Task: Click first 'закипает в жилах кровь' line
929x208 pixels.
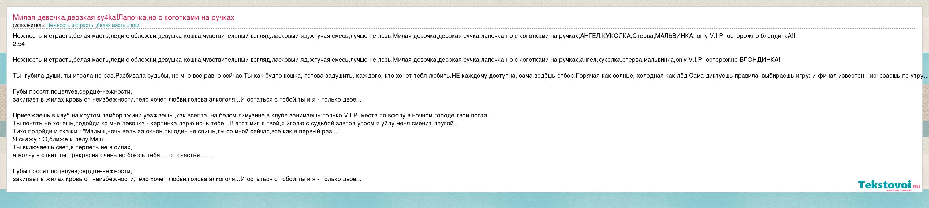Action: coord(187,99)
